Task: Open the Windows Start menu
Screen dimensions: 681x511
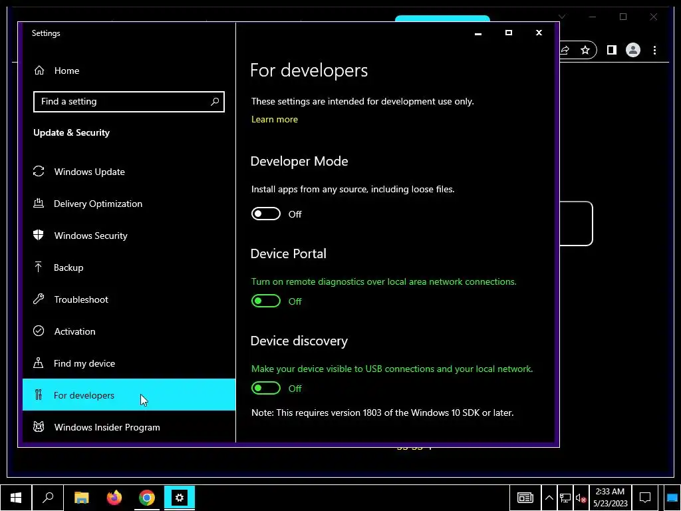Action: coord(16,498)
